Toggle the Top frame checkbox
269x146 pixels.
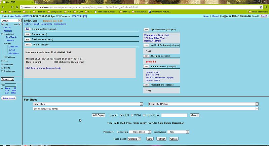click(2, 25)
